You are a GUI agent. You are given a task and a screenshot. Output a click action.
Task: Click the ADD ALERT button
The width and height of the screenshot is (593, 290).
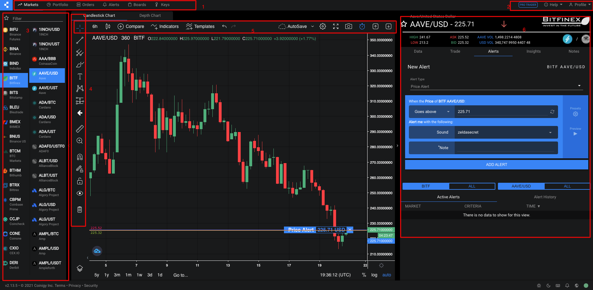coord(496,165)
